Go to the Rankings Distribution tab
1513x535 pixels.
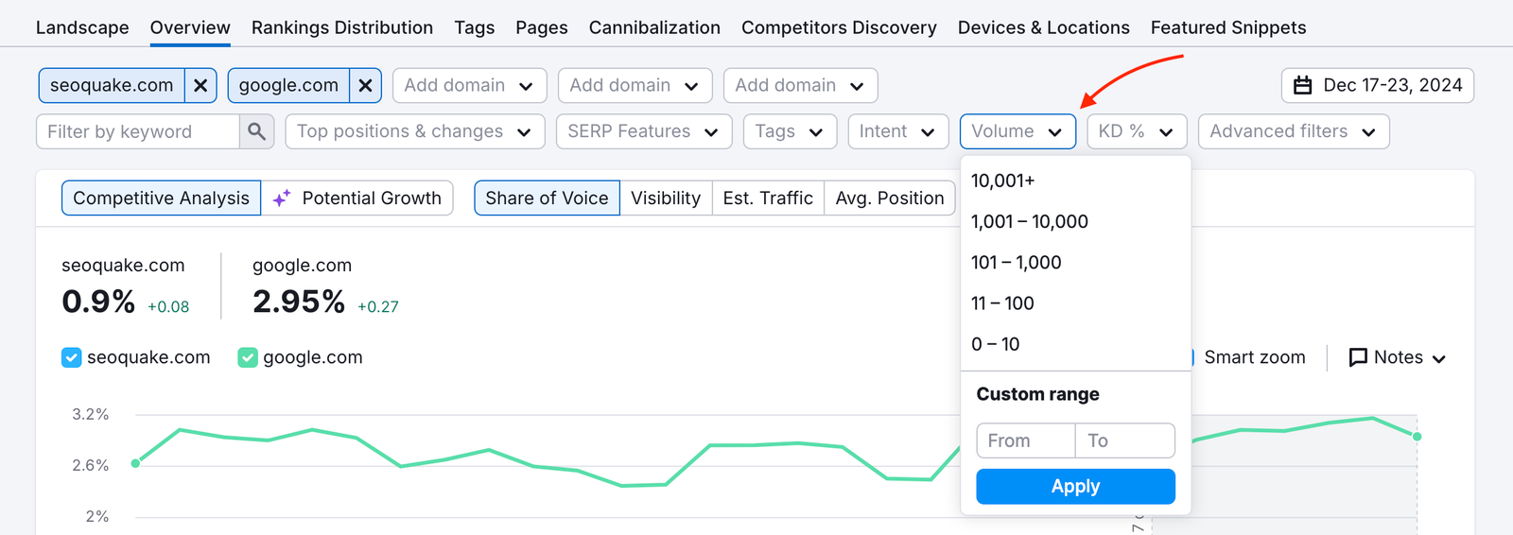coord(342,27)
